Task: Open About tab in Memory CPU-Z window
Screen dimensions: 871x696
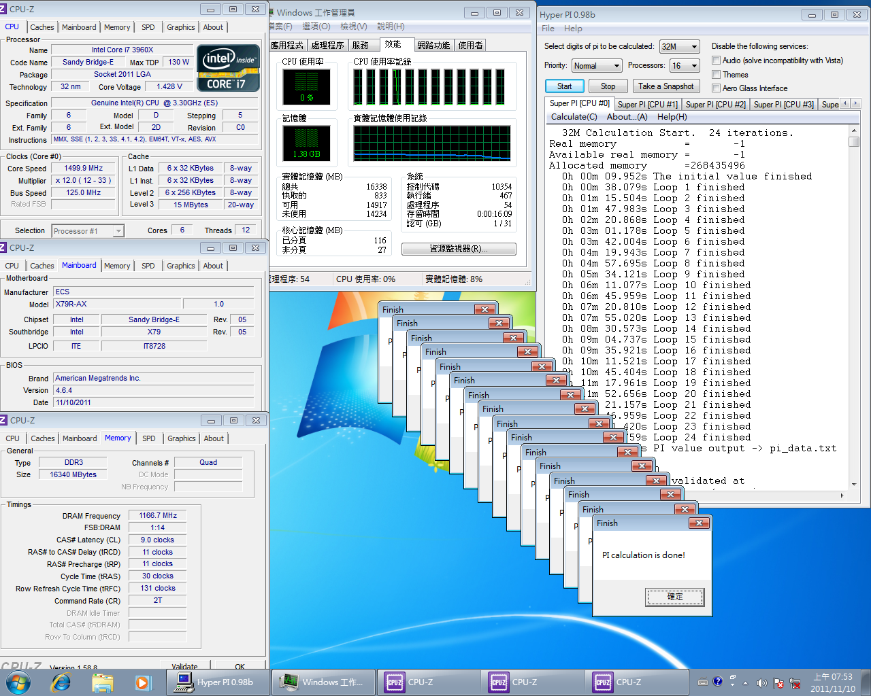Action: (214, 438)
